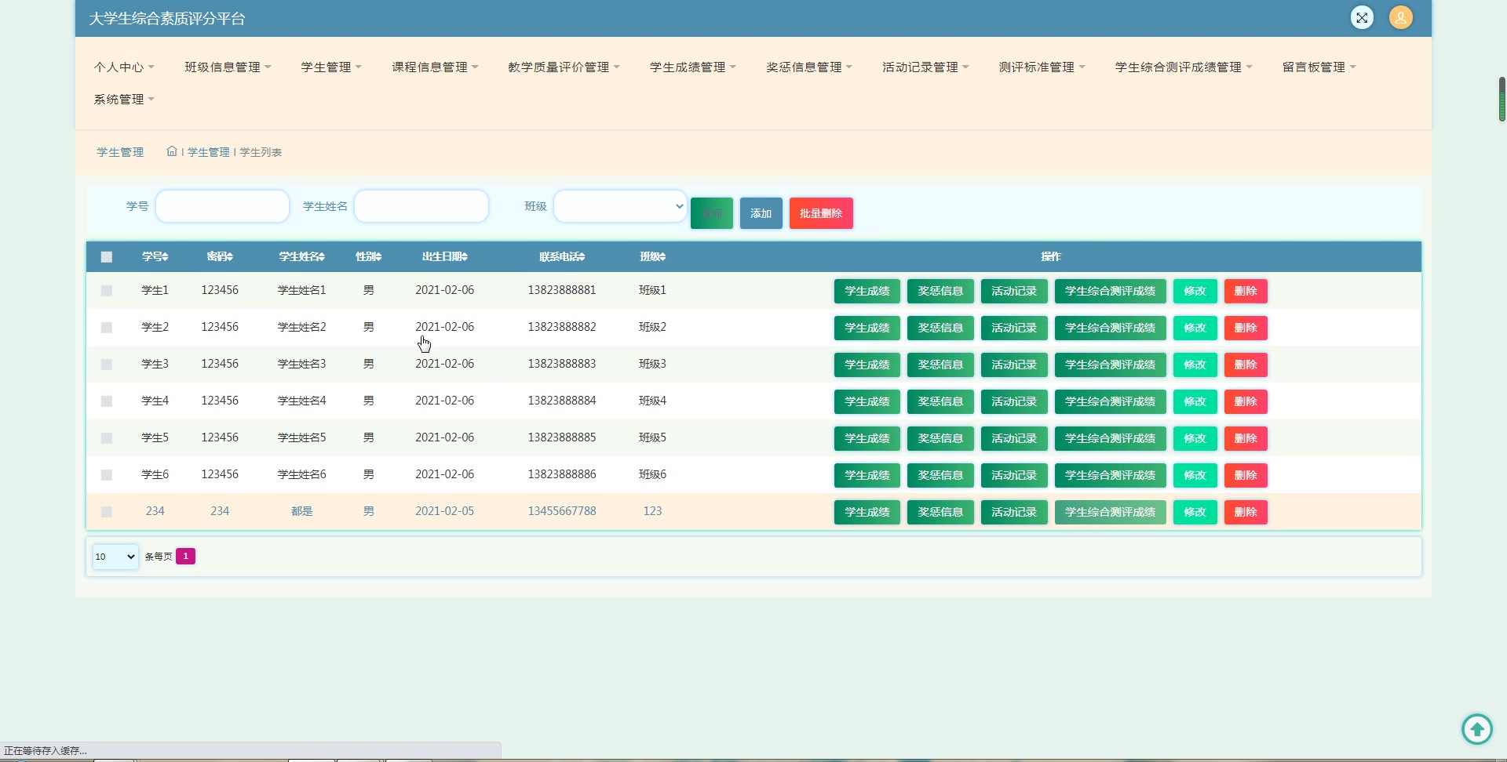1507x762 pixels.
Task: Expand the 课程信息管理 menu
Action: (x=435, y=67)
